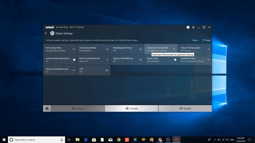Screen dimensions: 255x143
Task: Expand the Anti-aliasing Mode dropdown
Action: [74, 49]
